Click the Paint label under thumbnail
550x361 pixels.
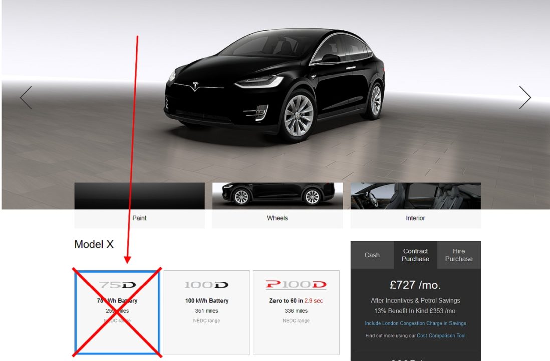tap(139, 218)
